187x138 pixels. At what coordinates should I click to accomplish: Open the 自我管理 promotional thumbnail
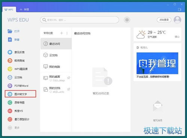(x=157, y=63)
